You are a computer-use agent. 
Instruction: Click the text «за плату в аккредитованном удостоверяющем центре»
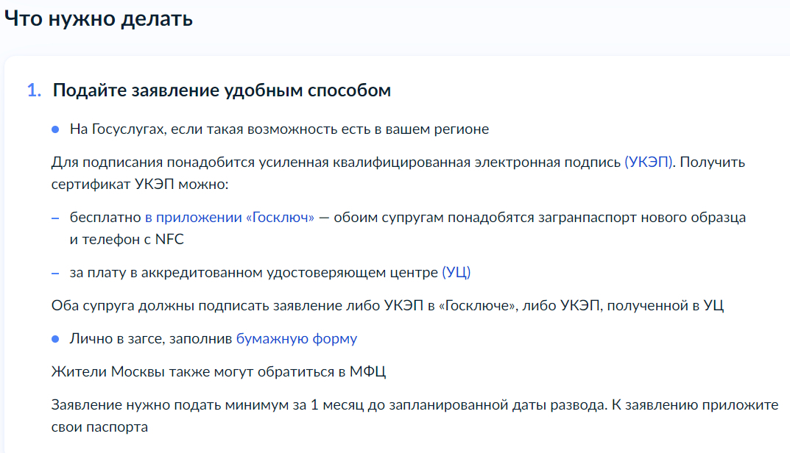coord(254,273)
